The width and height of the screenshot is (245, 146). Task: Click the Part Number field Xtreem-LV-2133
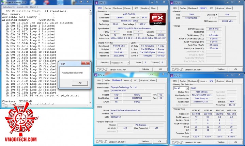[201, 102]
